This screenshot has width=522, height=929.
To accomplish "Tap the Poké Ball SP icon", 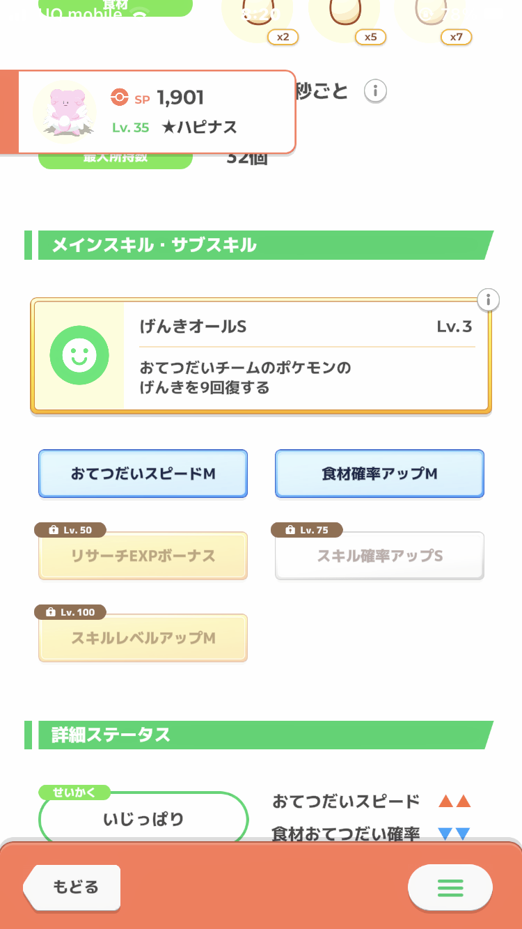I will tap(120, 98).
